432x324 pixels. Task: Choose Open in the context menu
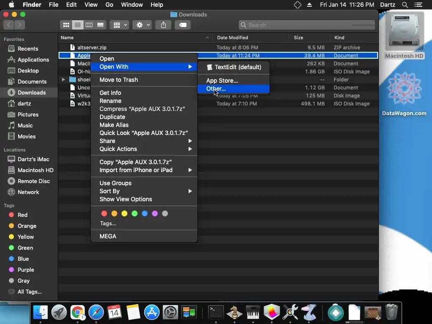(144, 59)
